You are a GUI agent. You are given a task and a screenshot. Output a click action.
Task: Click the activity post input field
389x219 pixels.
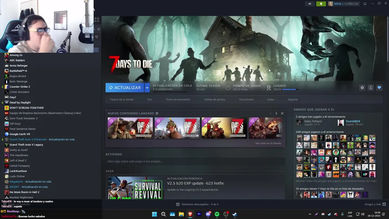click(195, 162)
